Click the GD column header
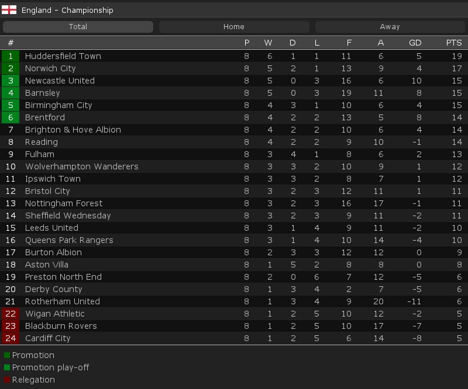 (415, 43)
